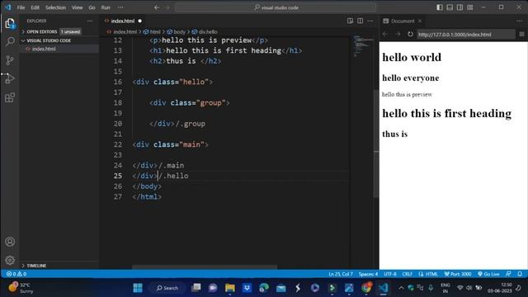Toggle the secondary side bar layout icon
This screenshot has width=528, height=297.
click(x=460, y=7)
